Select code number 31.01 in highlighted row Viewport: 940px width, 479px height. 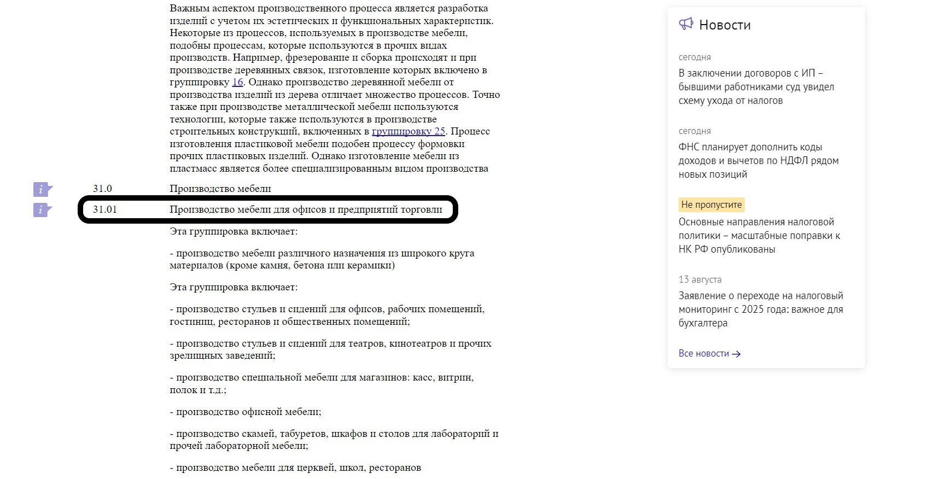[x=104, y=209]
